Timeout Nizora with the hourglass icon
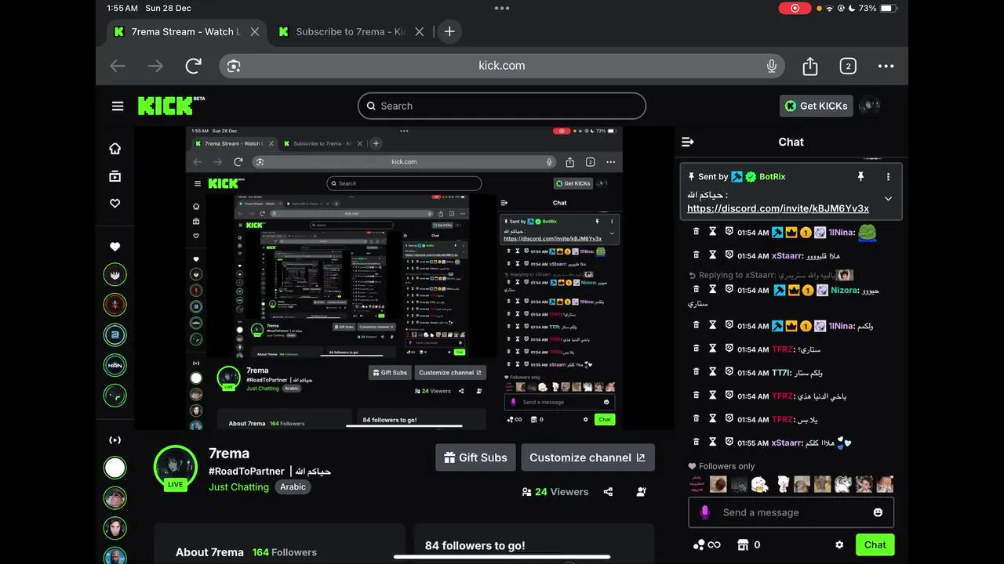The height and width of the screenshot is (564, 1004). coord(713,290)
